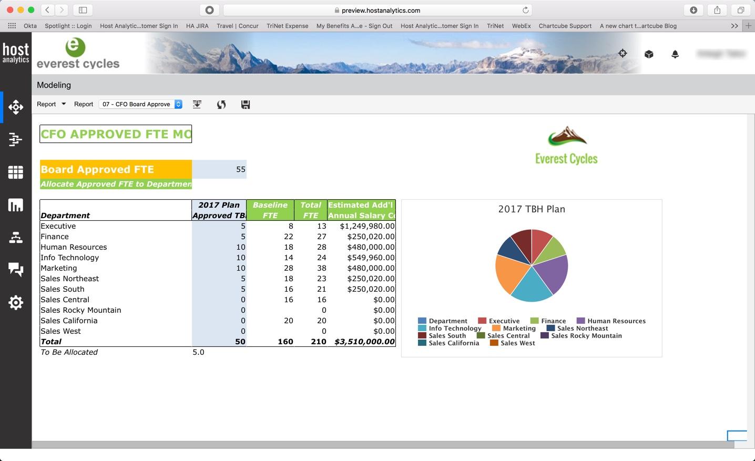The image size is (755, 461).
Task: Click the refresh arrows icon in toolbar
Action: pyautogui.click(x=221, y=105)
